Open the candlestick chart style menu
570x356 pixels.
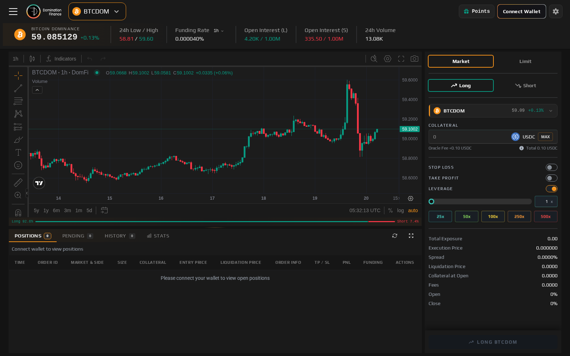[x=32, y=59]
